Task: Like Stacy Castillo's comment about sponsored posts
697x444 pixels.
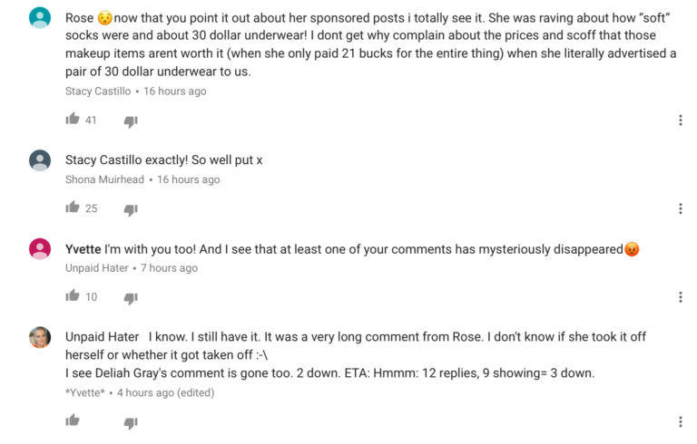Action: click(73, 120)
